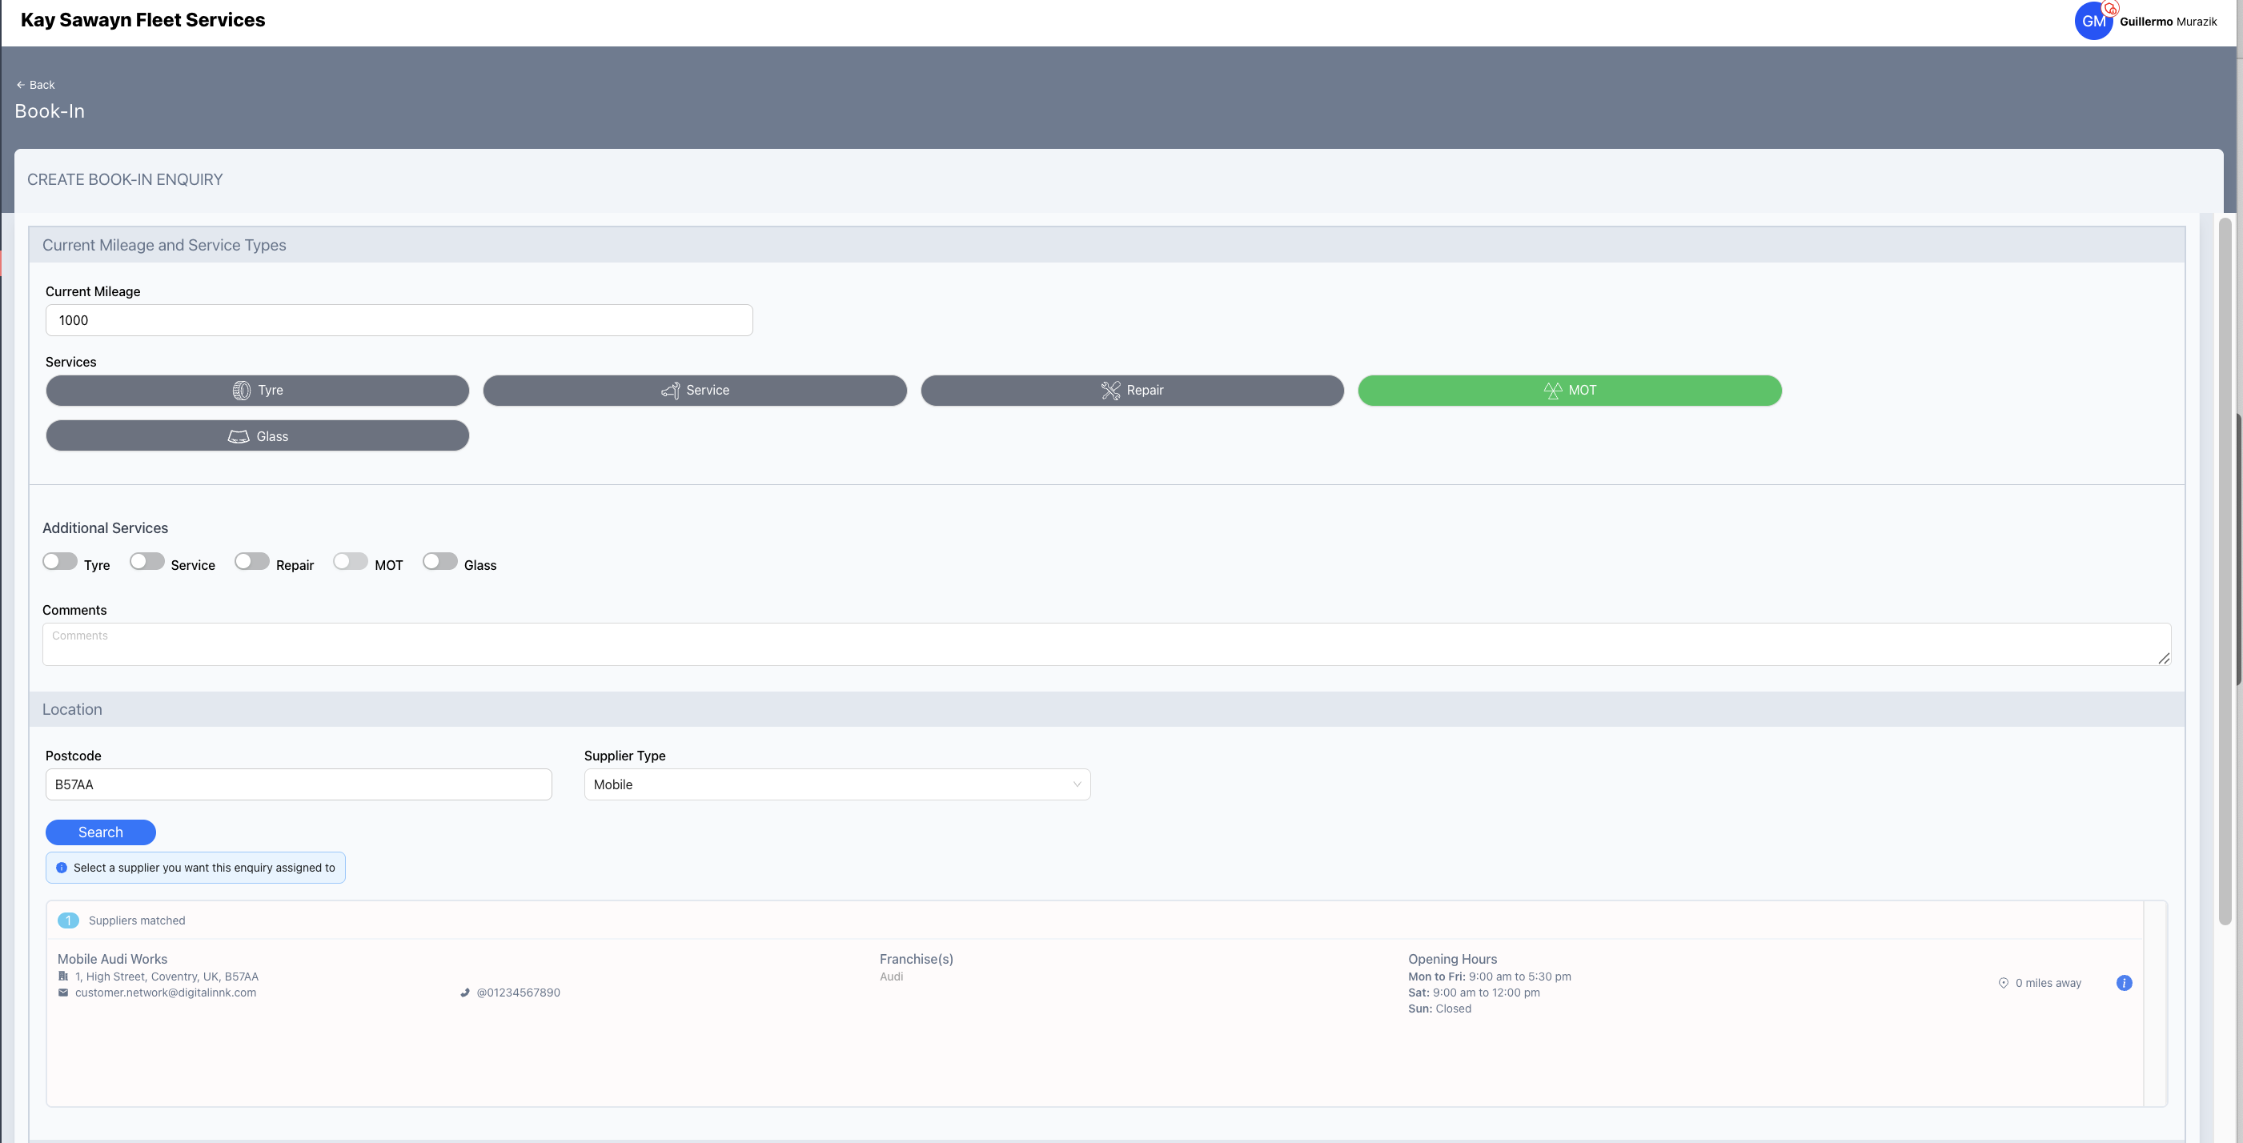Select the Service service button
Screen dimensions: 2243x1143
(695, 390)
